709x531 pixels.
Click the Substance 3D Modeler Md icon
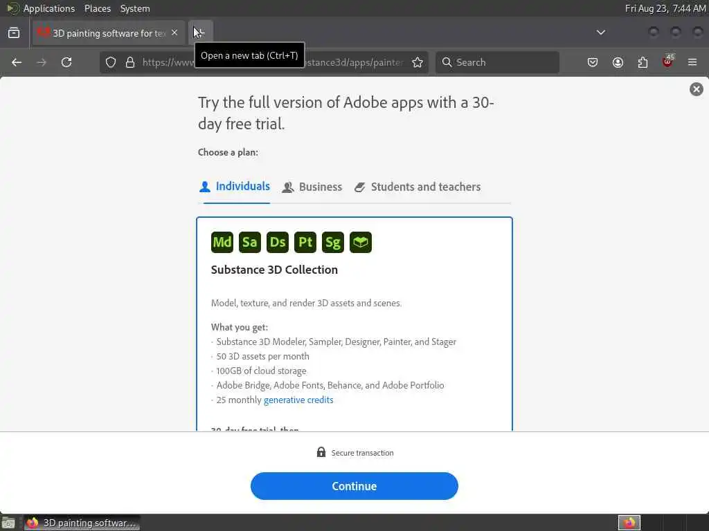(x=222, y=243)
